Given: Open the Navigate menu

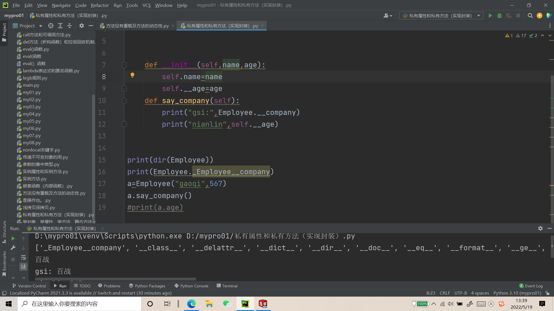Looking at the screenshot, I should [61, 5].
